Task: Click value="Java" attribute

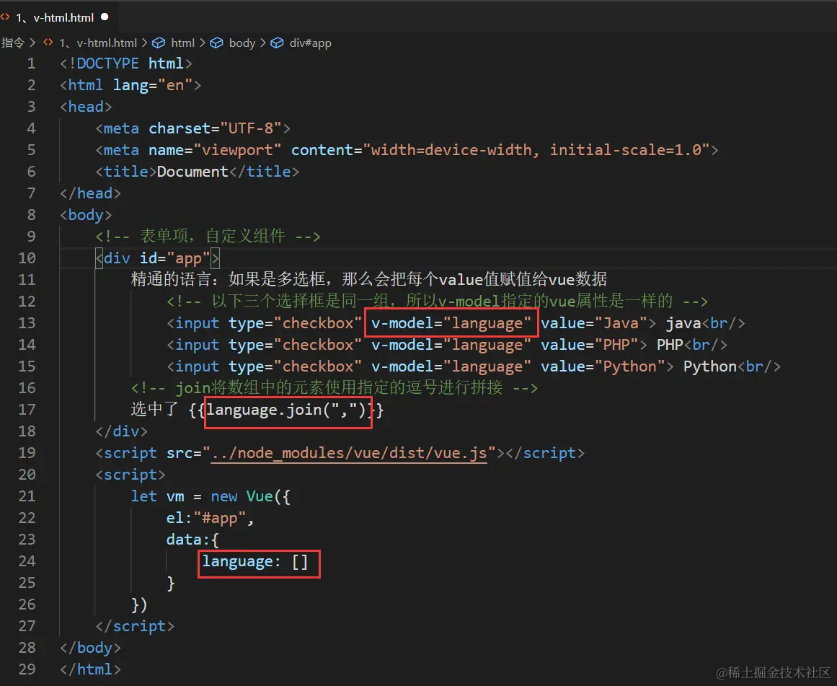Action: [594, 322]
